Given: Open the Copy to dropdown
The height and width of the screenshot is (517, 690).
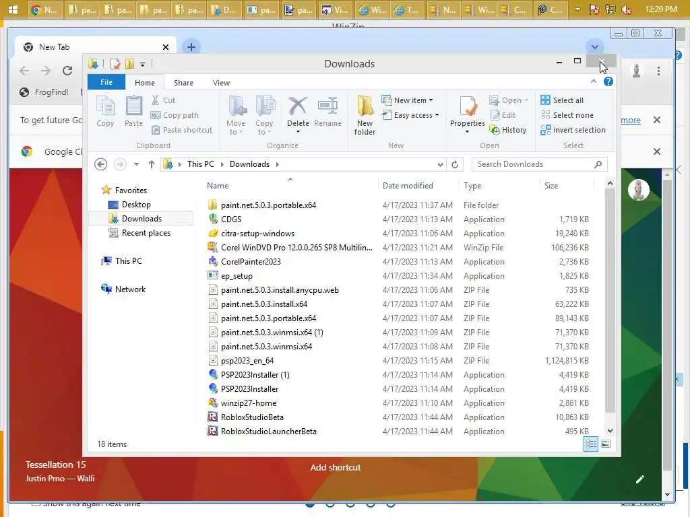Looking at the screenshot, I should click(x=264, y=115).
